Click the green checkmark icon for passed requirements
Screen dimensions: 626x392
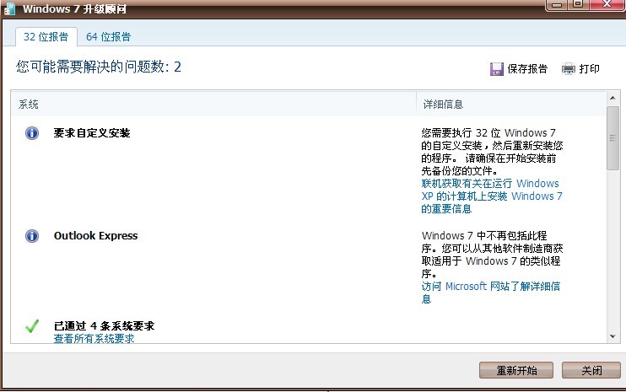(32, 326)
